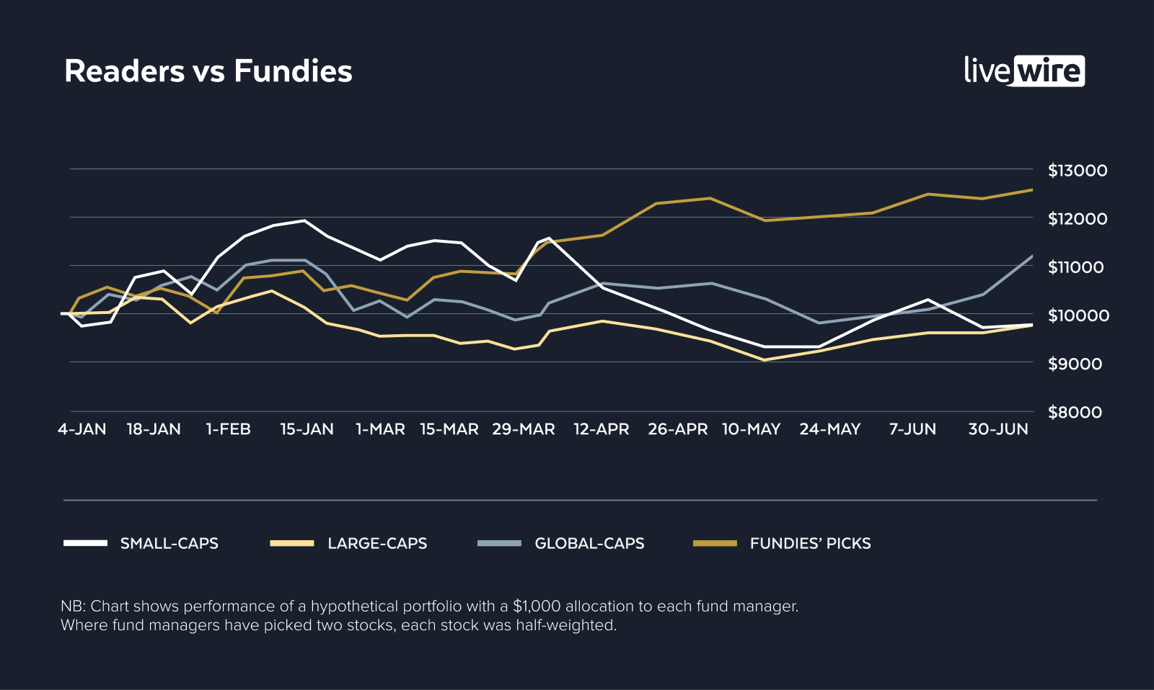Click the pale yellow Large-Caps legend swatch
Viewport: 1154px width, 690px height.
(292, 543)
